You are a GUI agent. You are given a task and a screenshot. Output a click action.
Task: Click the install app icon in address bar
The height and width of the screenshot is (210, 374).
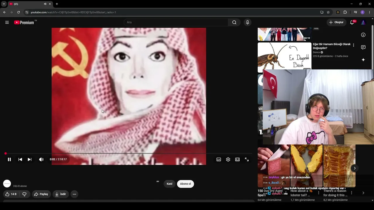click(x=322, y=12)
